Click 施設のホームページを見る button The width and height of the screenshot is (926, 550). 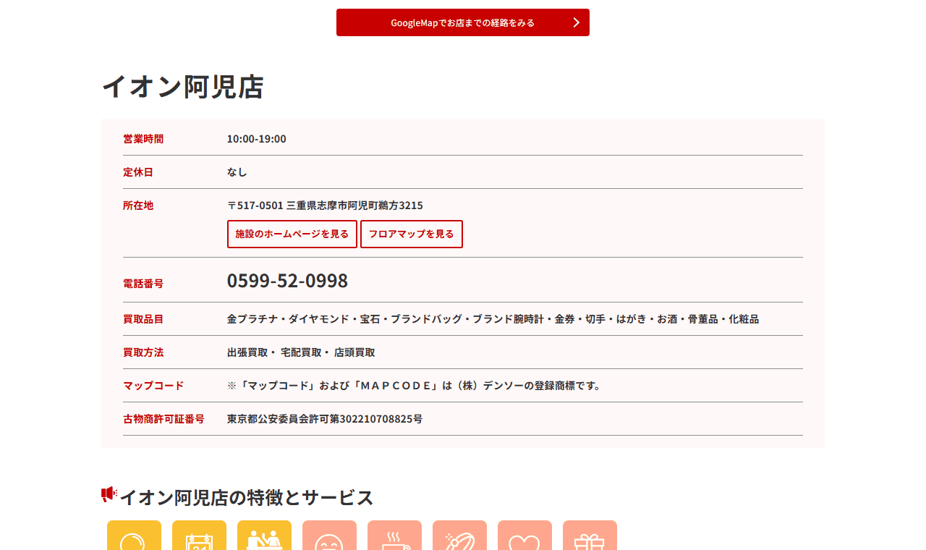292,234
